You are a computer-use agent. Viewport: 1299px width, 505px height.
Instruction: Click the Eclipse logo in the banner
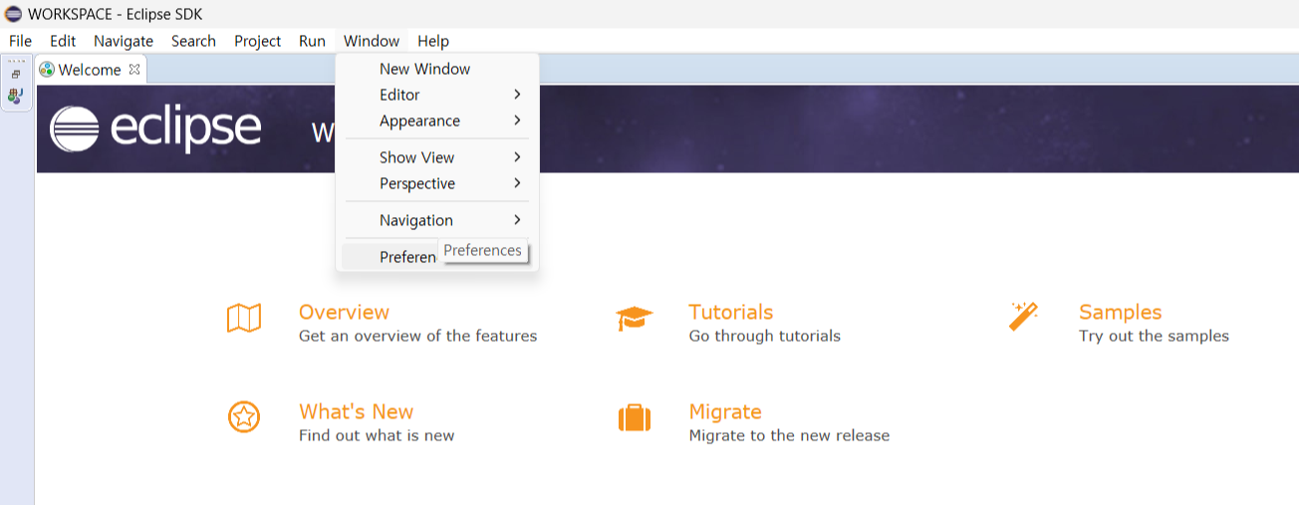click(155, 129)
